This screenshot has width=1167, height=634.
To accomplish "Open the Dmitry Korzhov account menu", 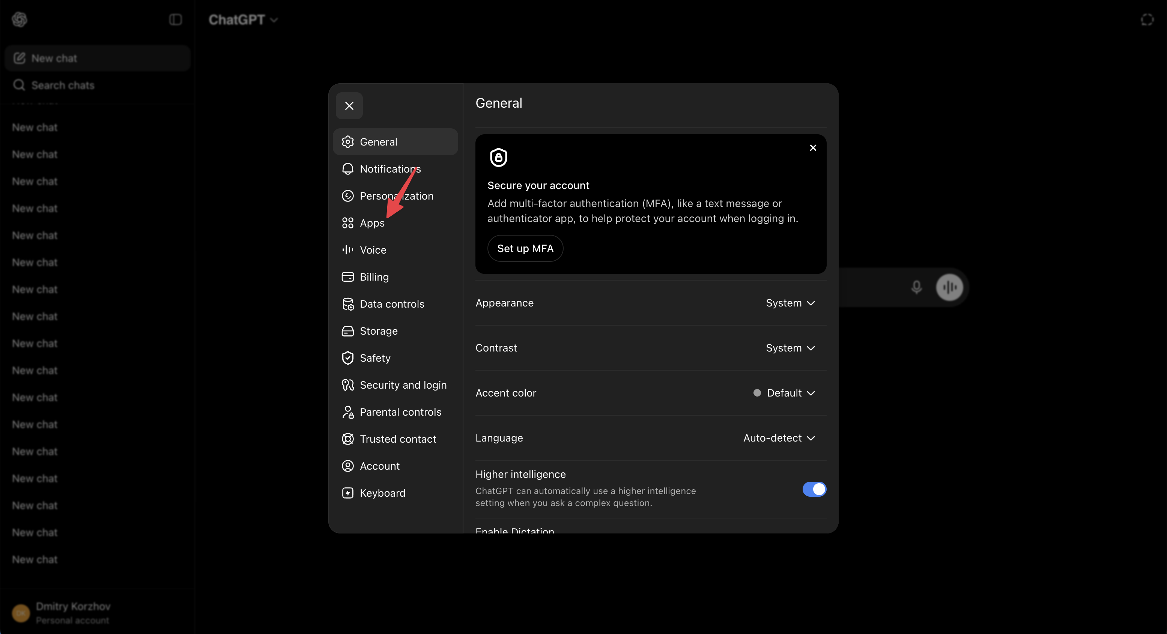I will coord(98,613).
